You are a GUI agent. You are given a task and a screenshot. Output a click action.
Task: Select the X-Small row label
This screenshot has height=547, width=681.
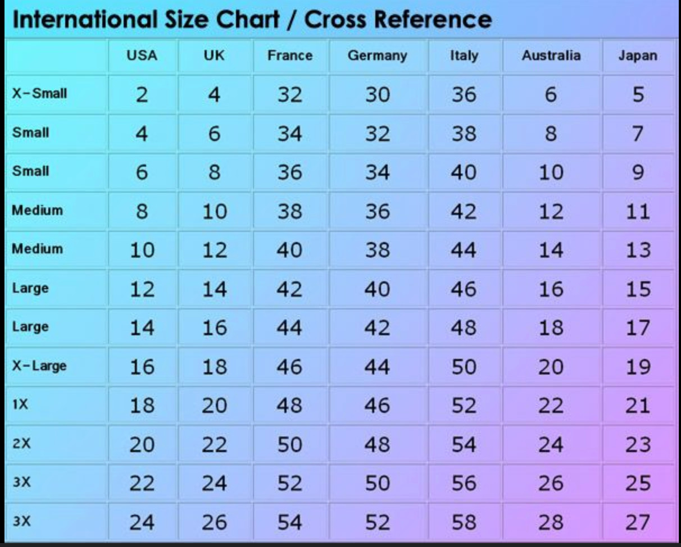click(39, 94)
